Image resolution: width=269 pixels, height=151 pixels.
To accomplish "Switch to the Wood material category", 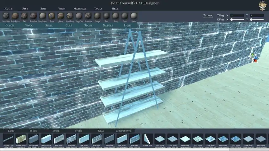I will (29, 25).
